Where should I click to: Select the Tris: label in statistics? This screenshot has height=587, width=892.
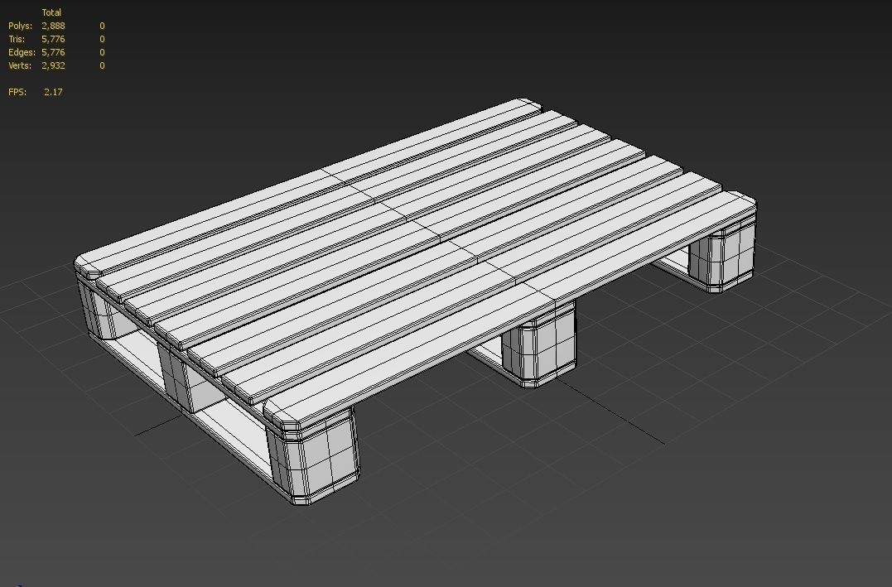[x=17, y=39]
